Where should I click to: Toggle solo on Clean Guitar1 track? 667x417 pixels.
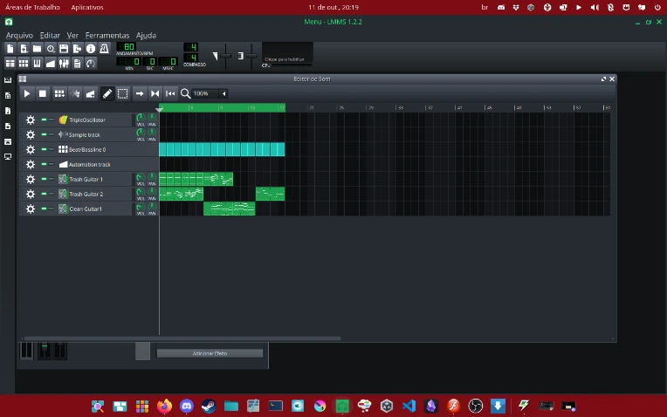tap(52, 208)
